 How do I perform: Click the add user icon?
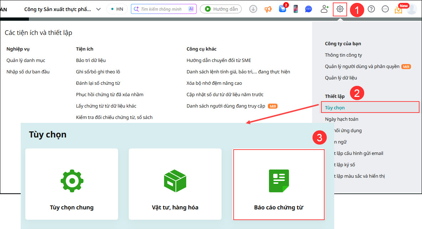coord(325,9)
